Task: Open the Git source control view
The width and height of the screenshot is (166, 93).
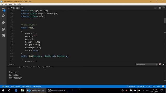Action: [x=3, y=23]
